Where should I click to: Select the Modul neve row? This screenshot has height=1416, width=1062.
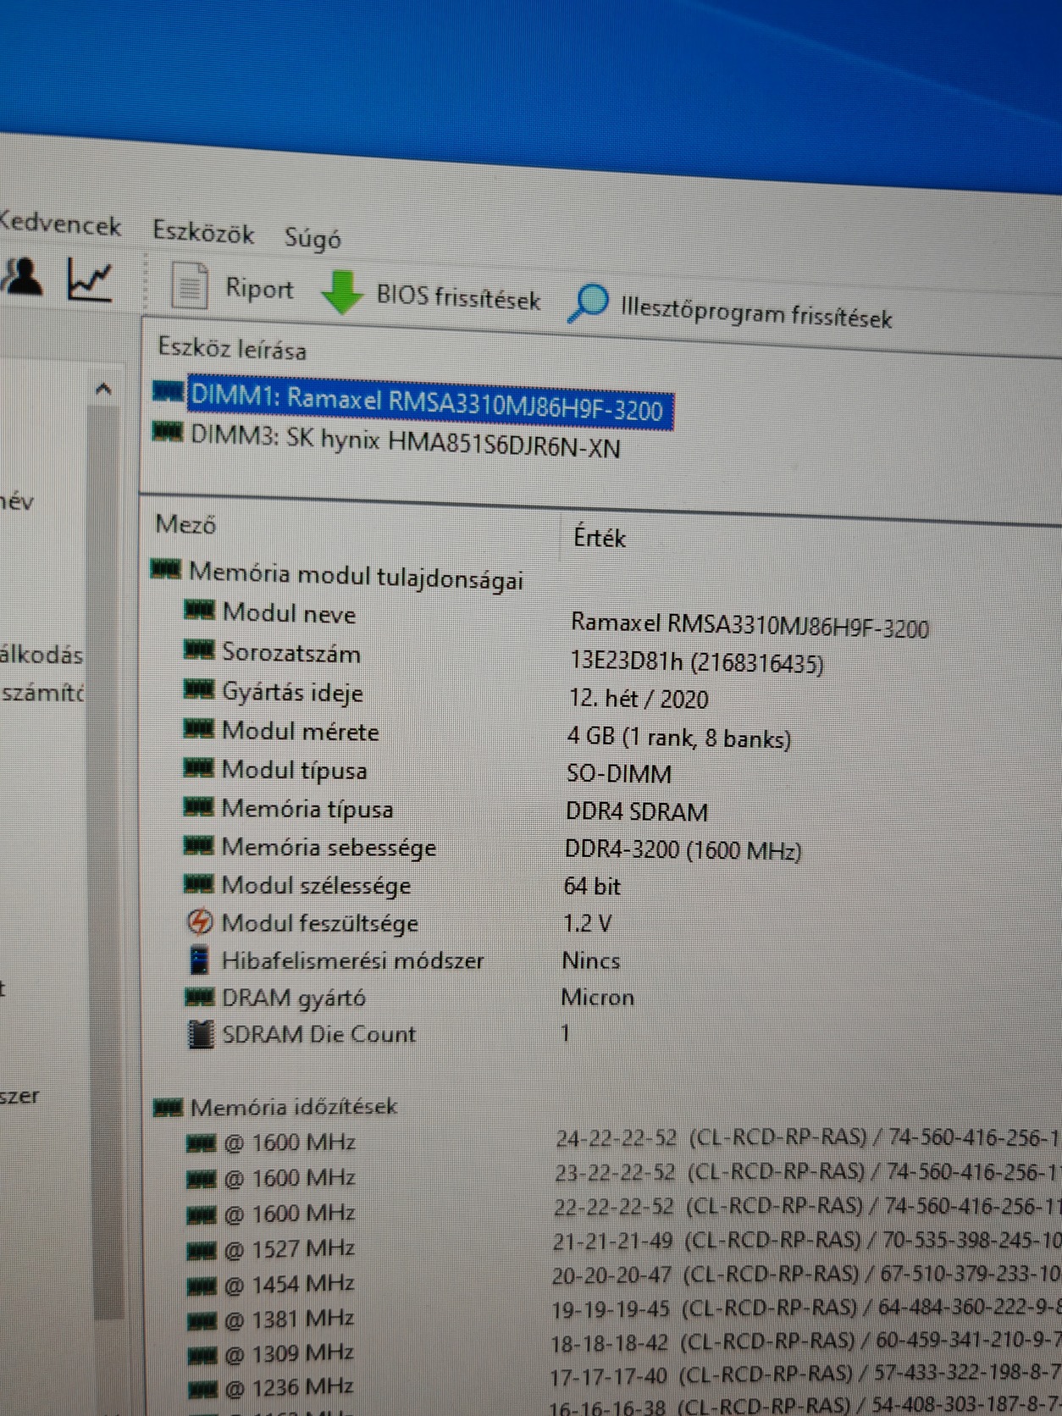[289, 613]
